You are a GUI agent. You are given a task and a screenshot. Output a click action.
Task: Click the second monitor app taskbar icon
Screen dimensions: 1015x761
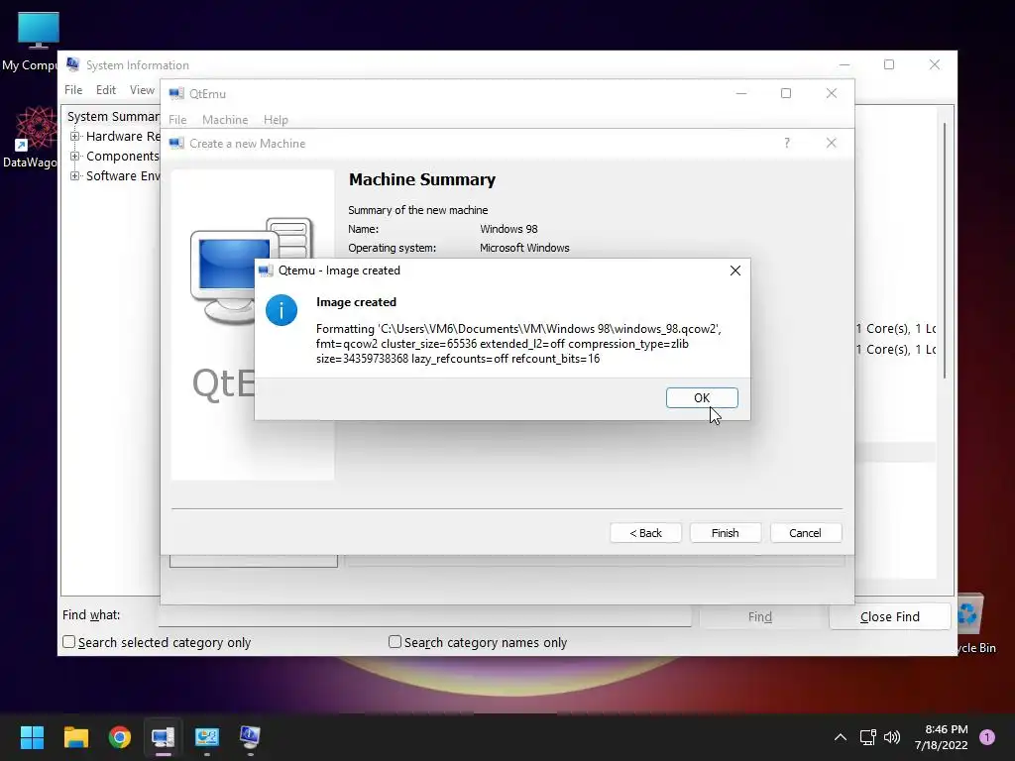point(207,737)
